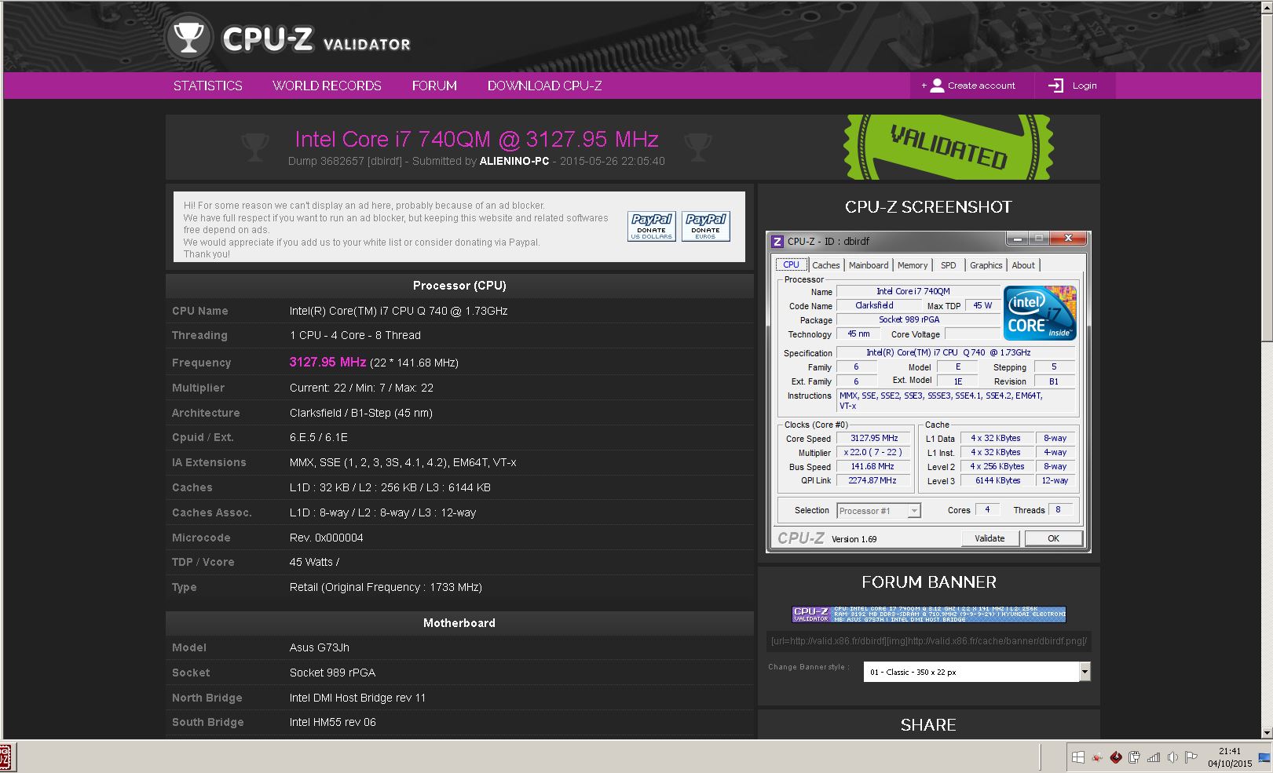Image resolution: width=1273 pixels, height=773 pixels.
Task: Open WORLD RECORDS in the navigation bar
Action: (x=327, y=86)
